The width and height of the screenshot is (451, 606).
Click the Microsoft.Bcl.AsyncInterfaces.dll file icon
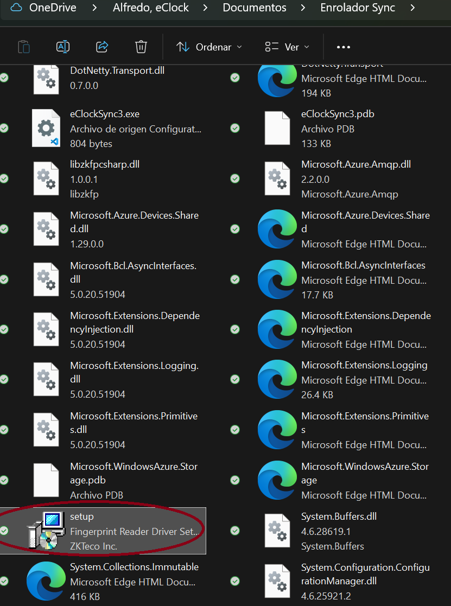46,279
